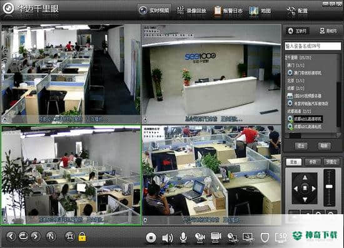Switch to the Internet (互联网) device tab
Viewport: 344px width, 248px height.
pos(297,31)
